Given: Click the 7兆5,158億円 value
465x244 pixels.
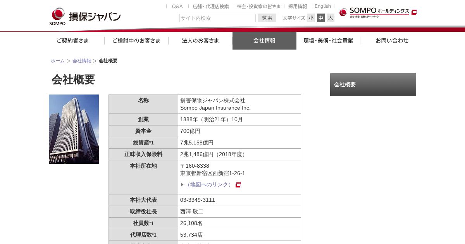Looking at the screenshot, I should 197,143.
